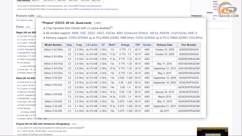Select the 'May 3, 2011' release date cell

[x=164, y=73]
